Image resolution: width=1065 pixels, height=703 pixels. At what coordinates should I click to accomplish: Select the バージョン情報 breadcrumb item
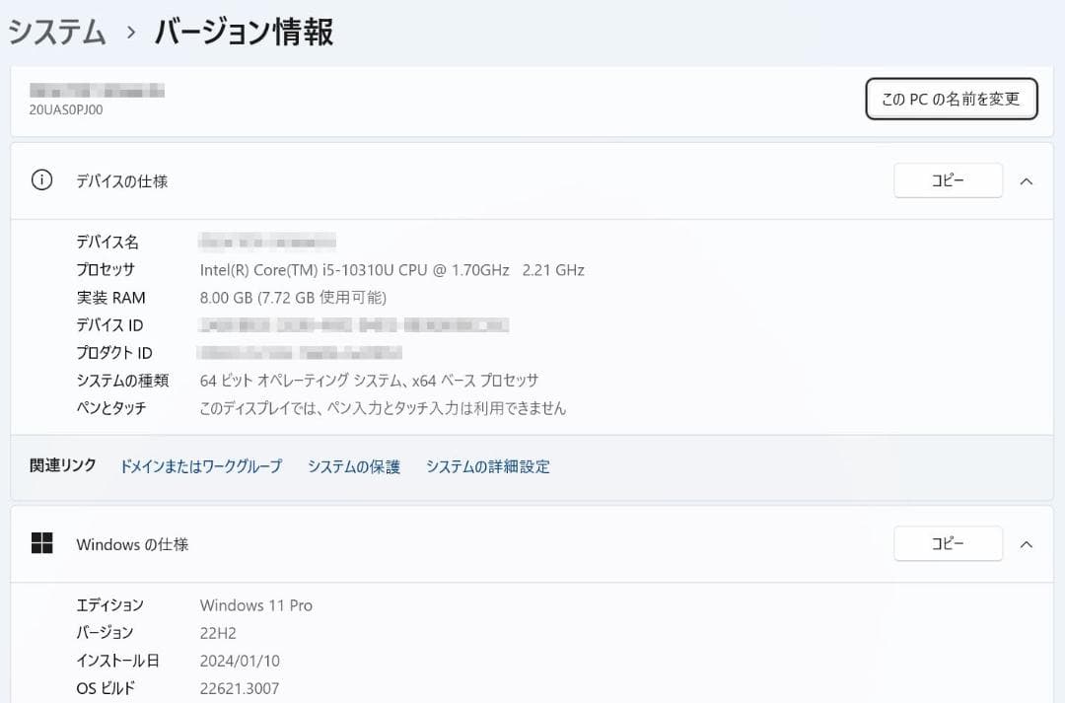[x=242, y=32]
